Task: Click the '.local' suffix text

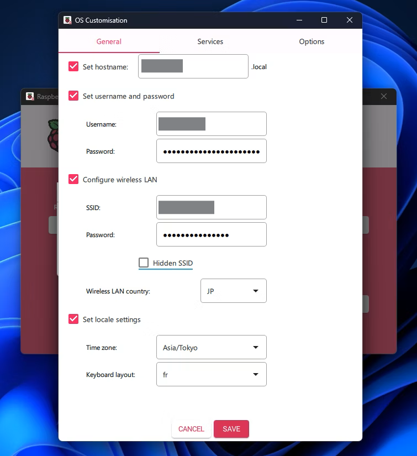Action: tap(259, 67)
